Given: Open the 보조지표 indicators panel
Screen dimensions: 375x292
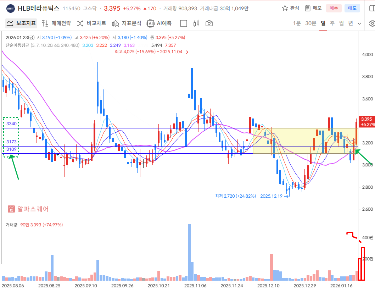Looking at the screenshot, I should pos(21,23).
